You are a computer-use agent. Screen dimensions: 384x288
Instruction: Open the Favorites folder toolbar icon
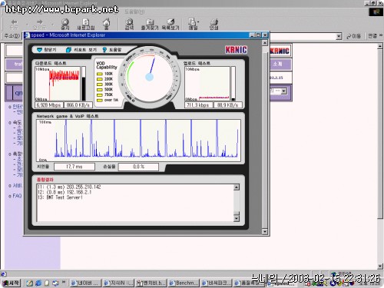pyautogui.click(x=150, y=22)
